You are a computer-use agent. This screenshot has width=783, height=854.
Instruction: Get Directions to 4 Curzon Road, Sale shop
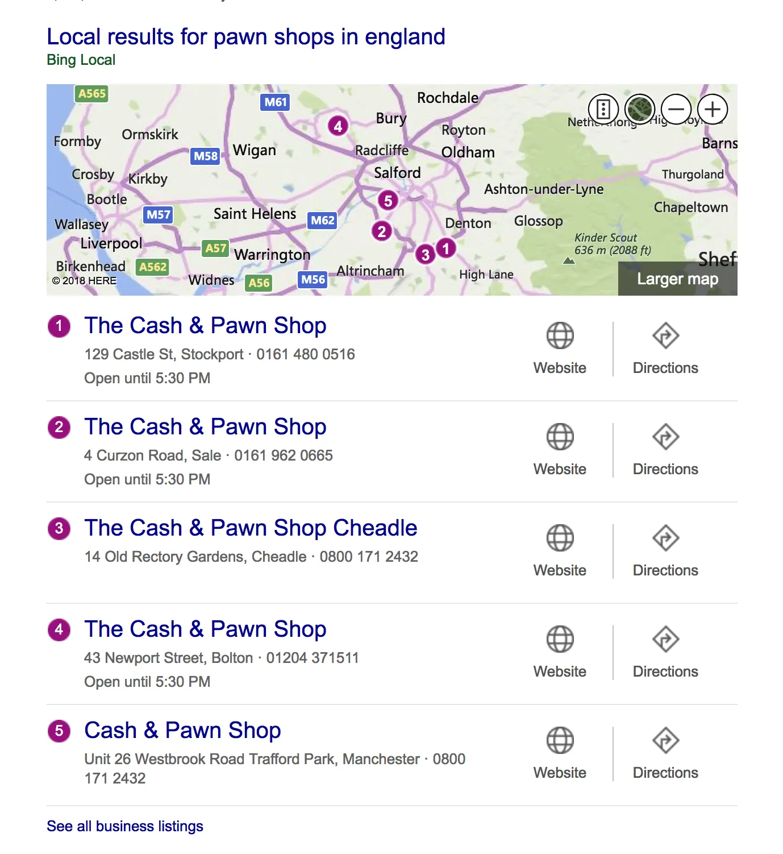coord(665,450)
